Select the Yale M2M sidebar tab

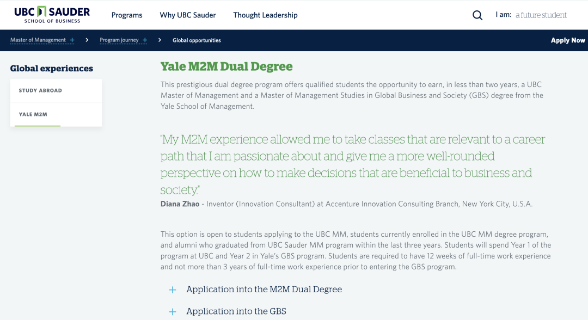click(x=56, y=115)
